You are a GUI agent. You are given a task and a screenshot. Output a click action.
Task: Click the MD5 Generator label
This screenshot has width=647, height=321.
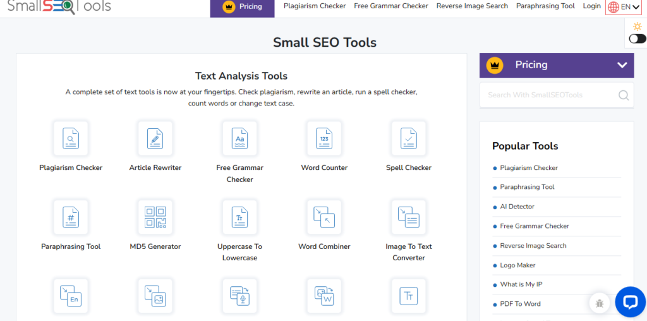coord(155,246)
